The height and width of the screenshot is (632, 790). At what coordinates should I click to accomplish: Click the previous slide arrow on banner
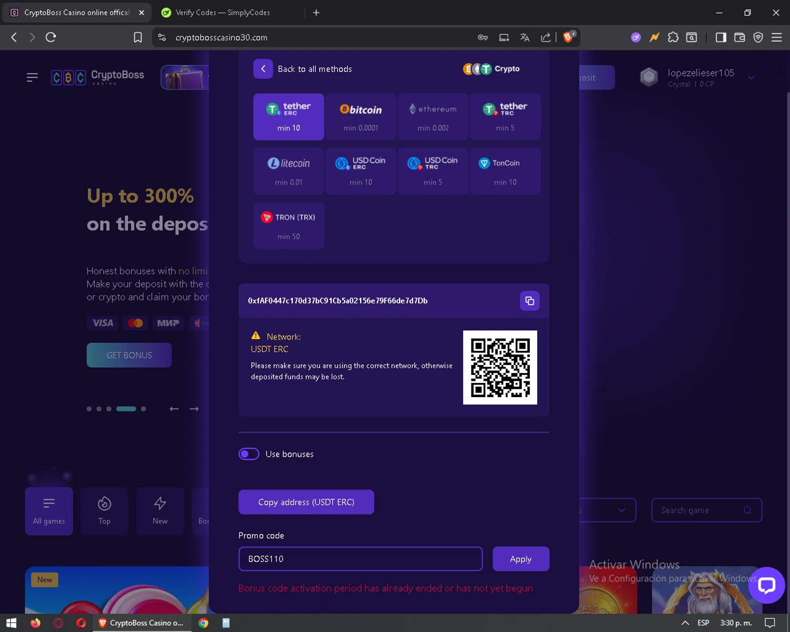(174, 409)
